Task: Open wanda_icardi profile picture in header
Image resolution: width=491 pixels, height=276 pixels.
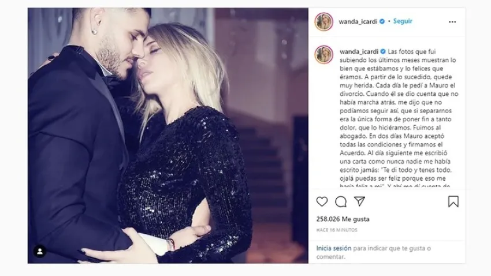Action: [324, 21]
